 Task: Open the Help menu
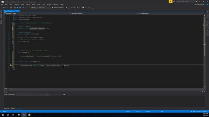[62, 5]
